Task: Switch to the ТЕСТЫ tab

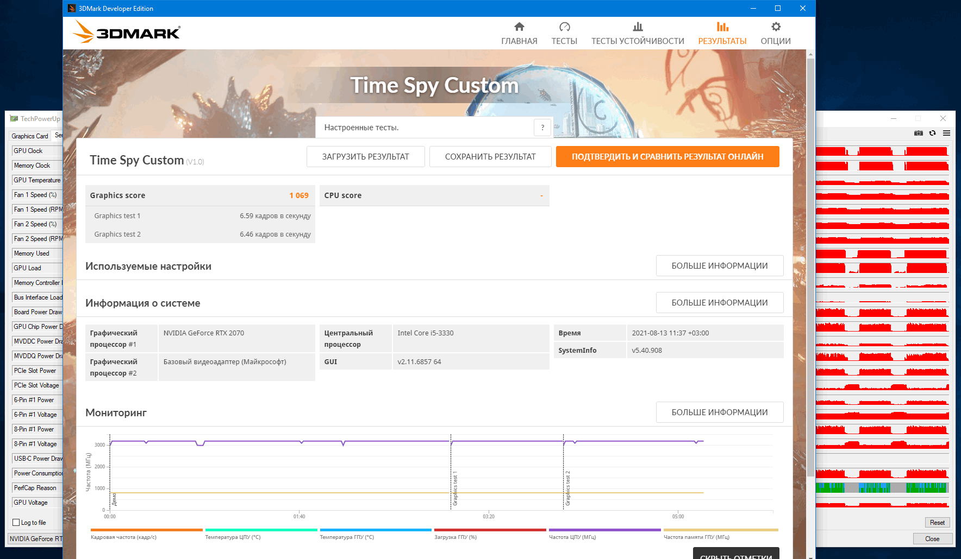Action: (x=564, y=34)
